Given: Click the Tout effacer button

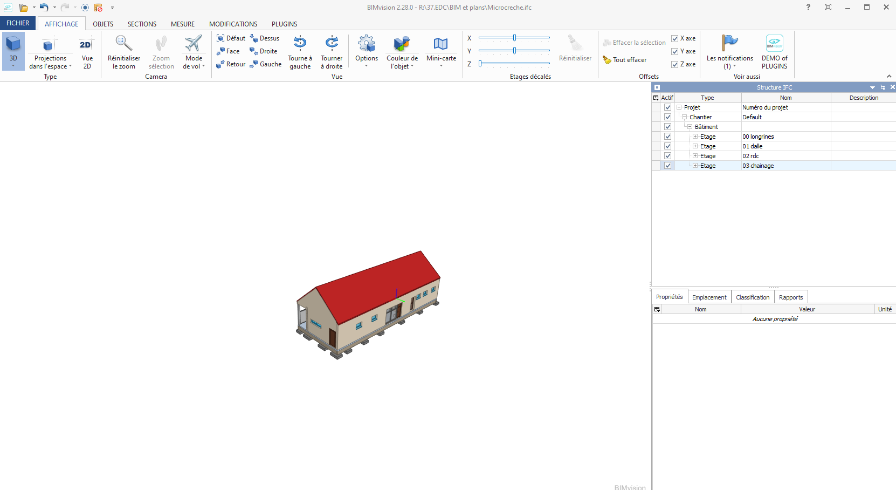Looking at the screenshot, I should [626, 59].
